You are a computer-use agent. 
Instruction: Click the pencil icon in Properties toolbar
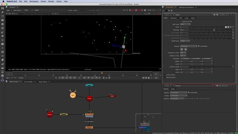click(172, 11)
